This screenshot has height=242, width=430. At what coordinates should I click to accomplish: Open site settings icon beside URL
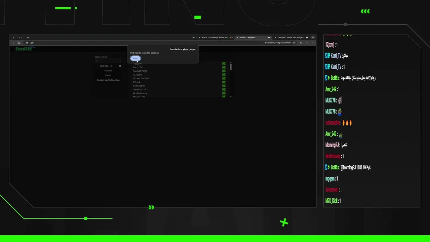click(294, 43)
